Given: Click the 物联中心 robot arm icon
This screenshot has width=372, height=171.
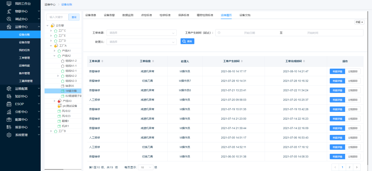Looking at the screenshot, I should 9,11.
